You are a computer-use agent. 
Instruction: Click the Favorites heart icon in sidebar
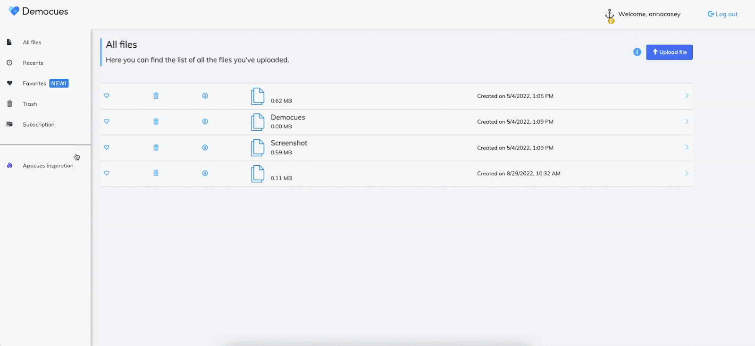click(9, 83)
